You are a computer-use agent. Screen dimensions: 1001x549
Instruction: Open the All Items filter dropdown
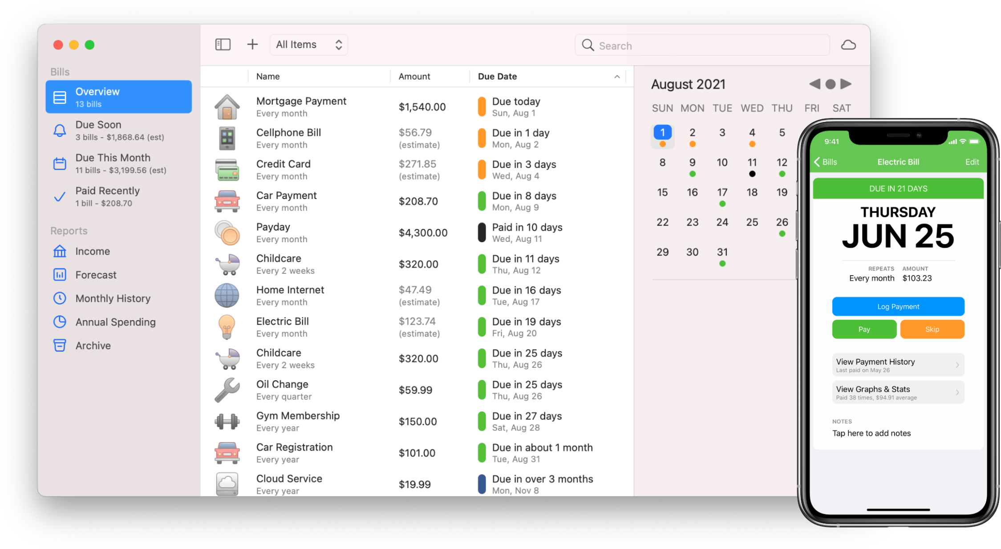coord(309,45)
